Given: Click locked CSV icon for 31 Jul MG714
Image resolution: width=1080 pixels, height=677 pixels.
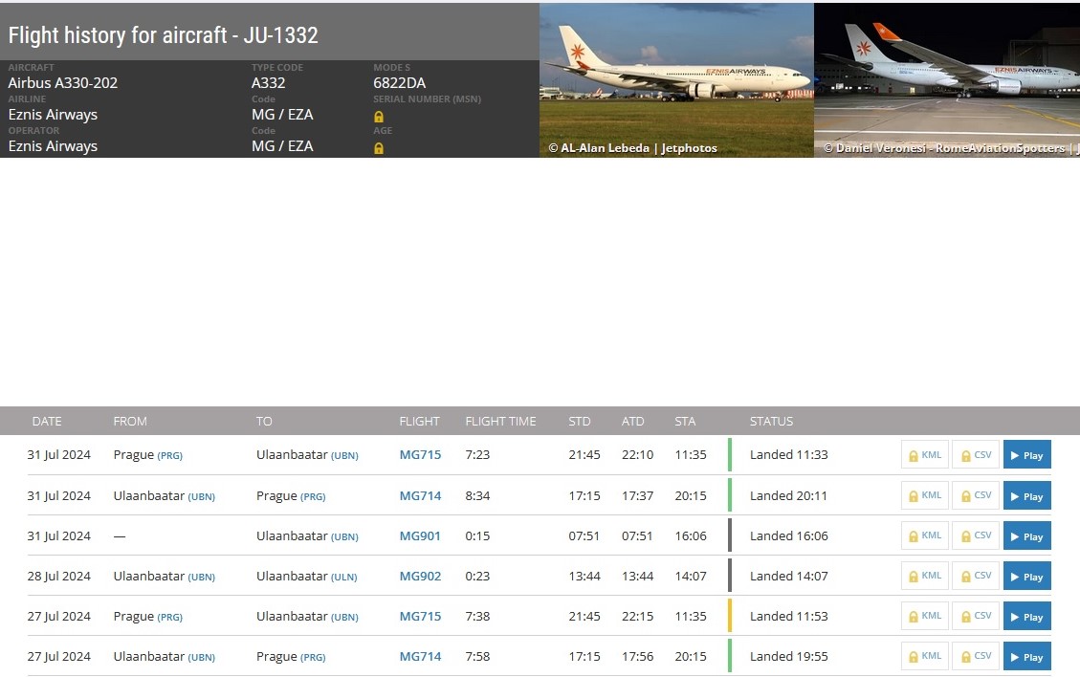Looking at the screenshot, I should pyautogui.click(x=976, y=496).
